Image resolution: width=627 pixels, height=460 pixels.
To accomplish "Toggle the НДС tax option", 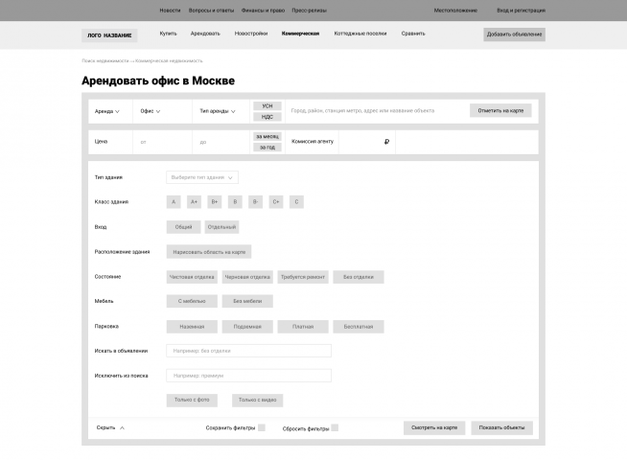I will pos(267,117).
